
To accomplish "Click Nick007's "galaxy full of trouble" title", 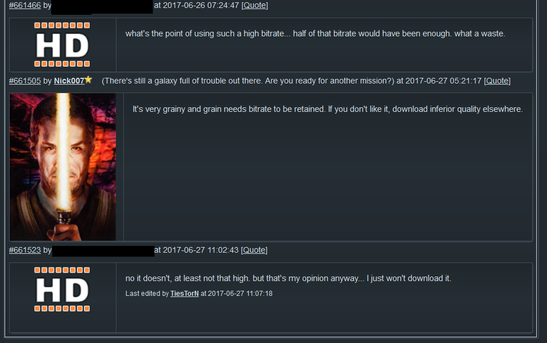I will [x=248, y=81].
